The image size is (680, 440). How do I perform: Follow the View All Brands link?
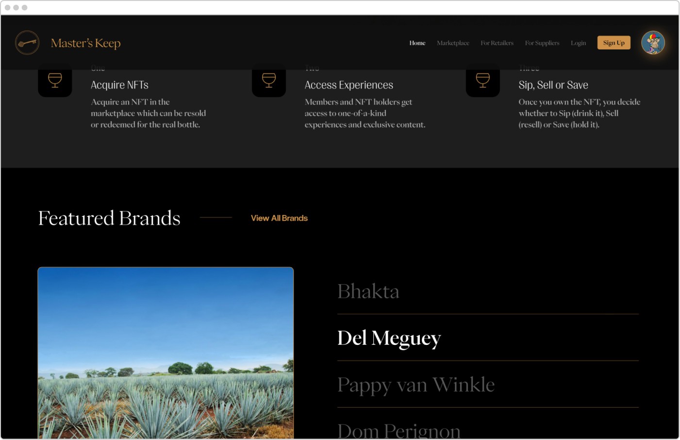[x=279, y=218]
